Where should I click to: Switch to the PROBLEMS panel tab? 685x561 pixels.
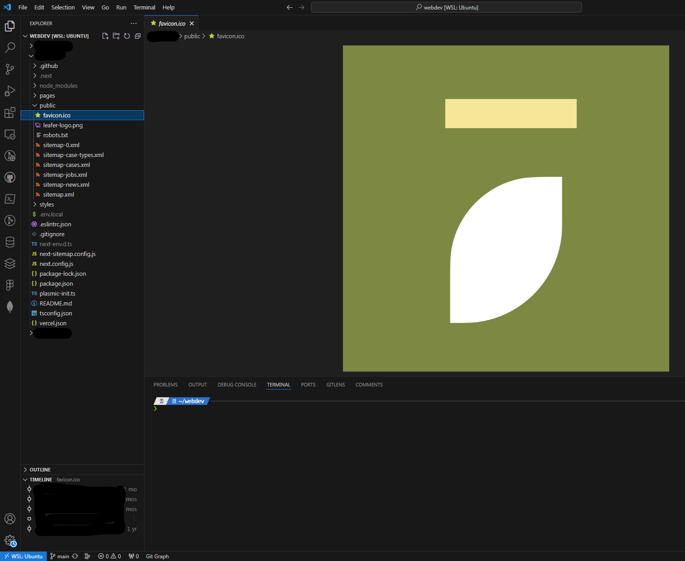coord(165,385)
